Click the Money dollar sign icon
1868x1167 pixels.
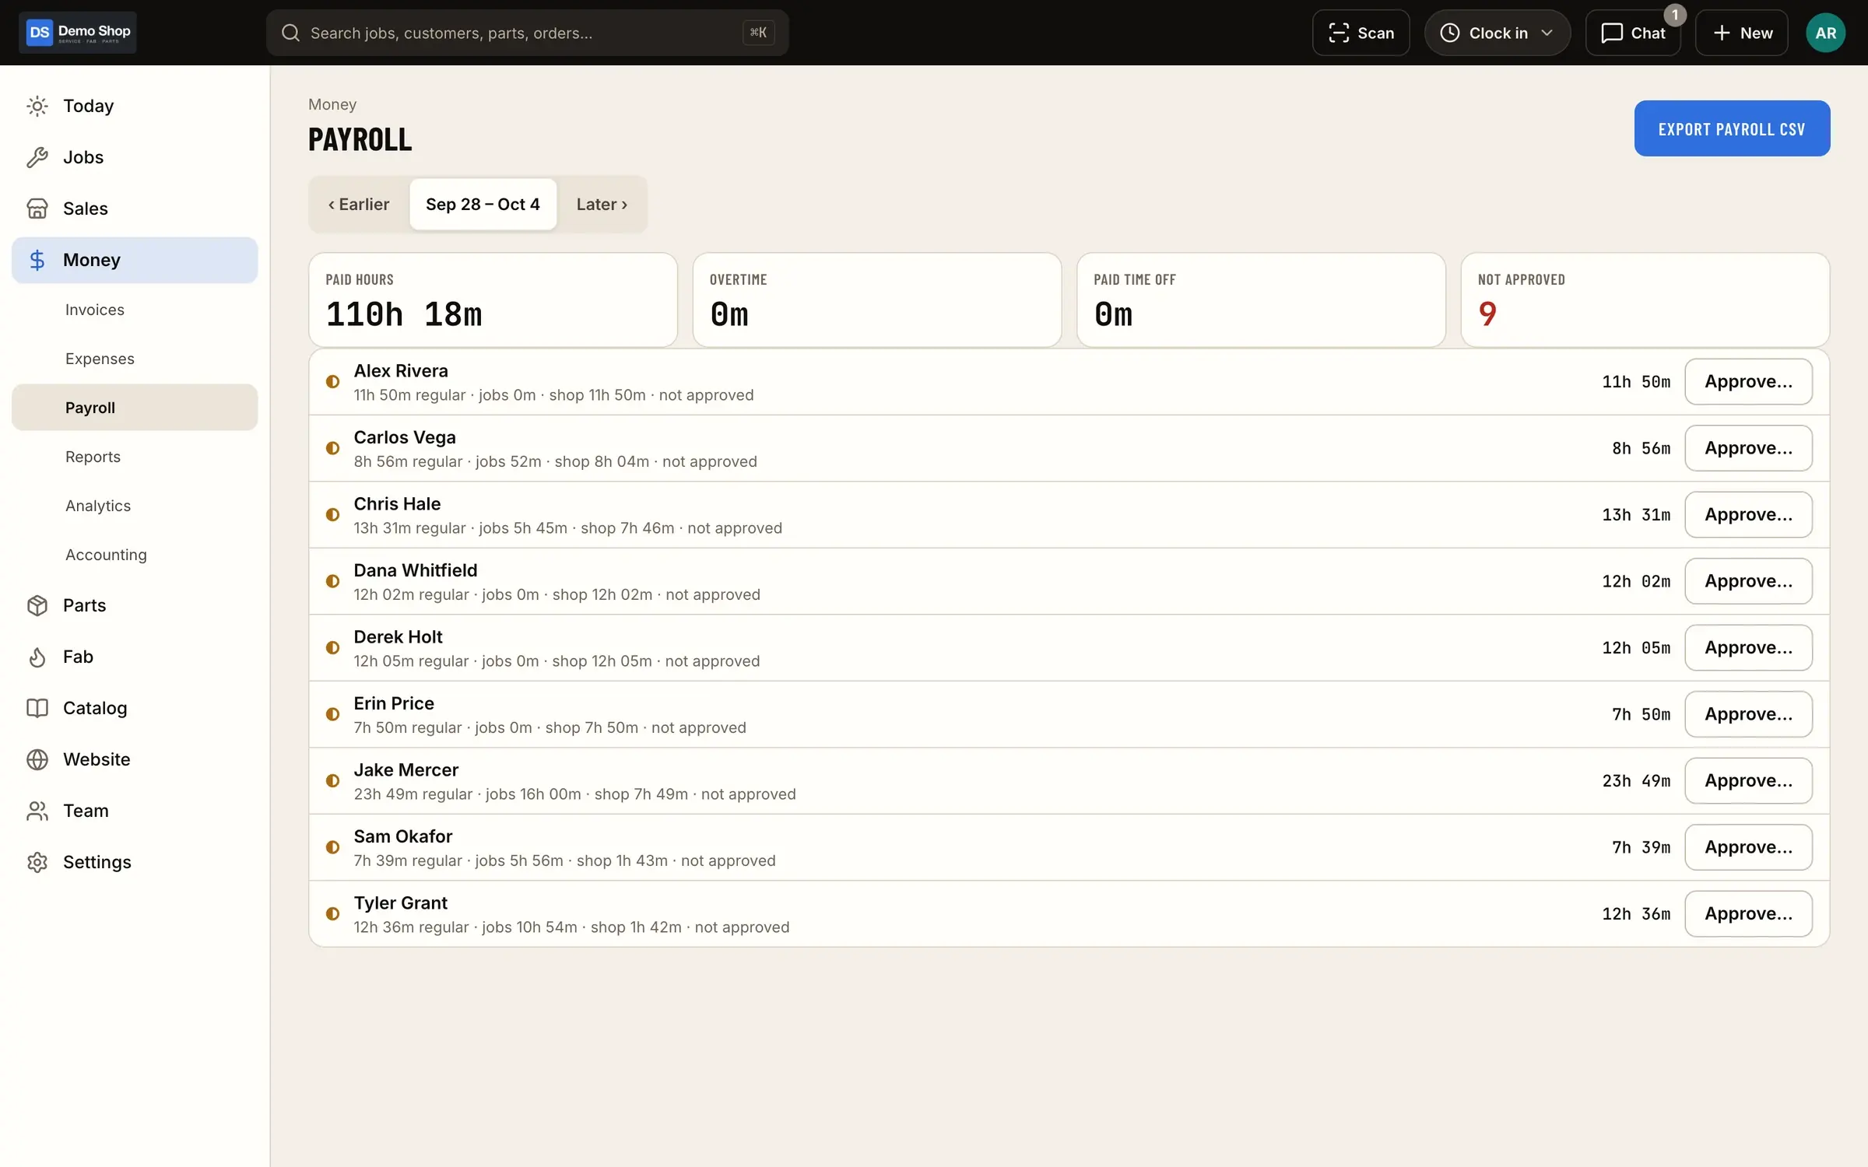pos(37,260)
